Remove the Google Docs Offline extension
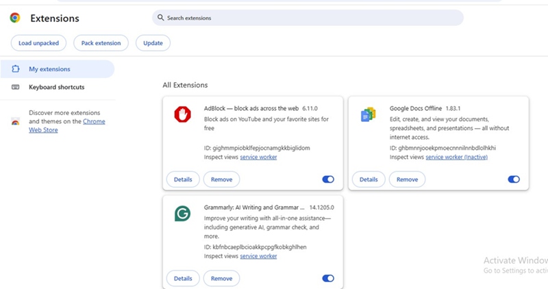 click(407, 179)
